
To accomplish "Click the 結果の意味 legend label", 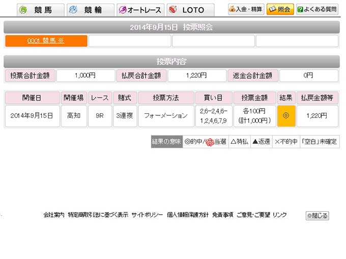I will pyautogui.click(x=167, y=142).
